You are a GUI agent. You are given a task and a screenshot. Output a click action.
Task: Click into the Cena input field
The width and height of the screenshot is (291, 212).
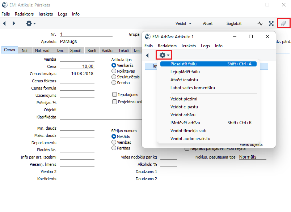point(77,67)
